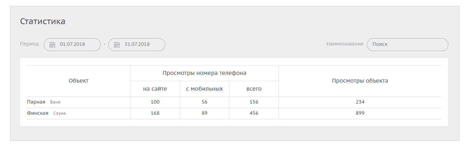Open the end date field 31.07.2018
The height and width of the screenshot is (147, 470).
pos(137,44)
